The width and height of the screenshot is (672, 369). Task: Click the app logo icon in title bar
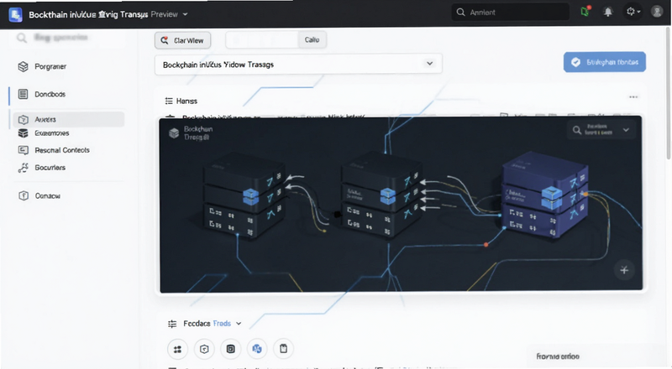pyautogui.click(x=15, y=14)
